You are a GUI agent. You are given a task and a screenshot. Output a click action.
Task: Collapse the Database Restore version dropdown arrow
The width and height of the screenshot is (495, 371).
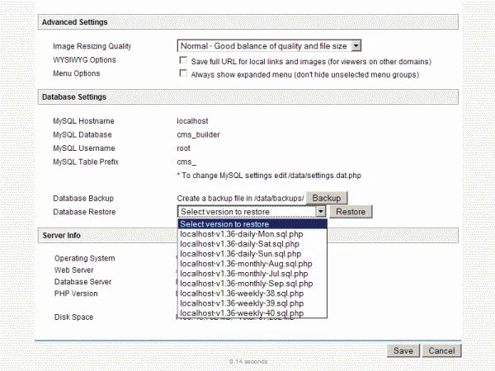[321, 212]
